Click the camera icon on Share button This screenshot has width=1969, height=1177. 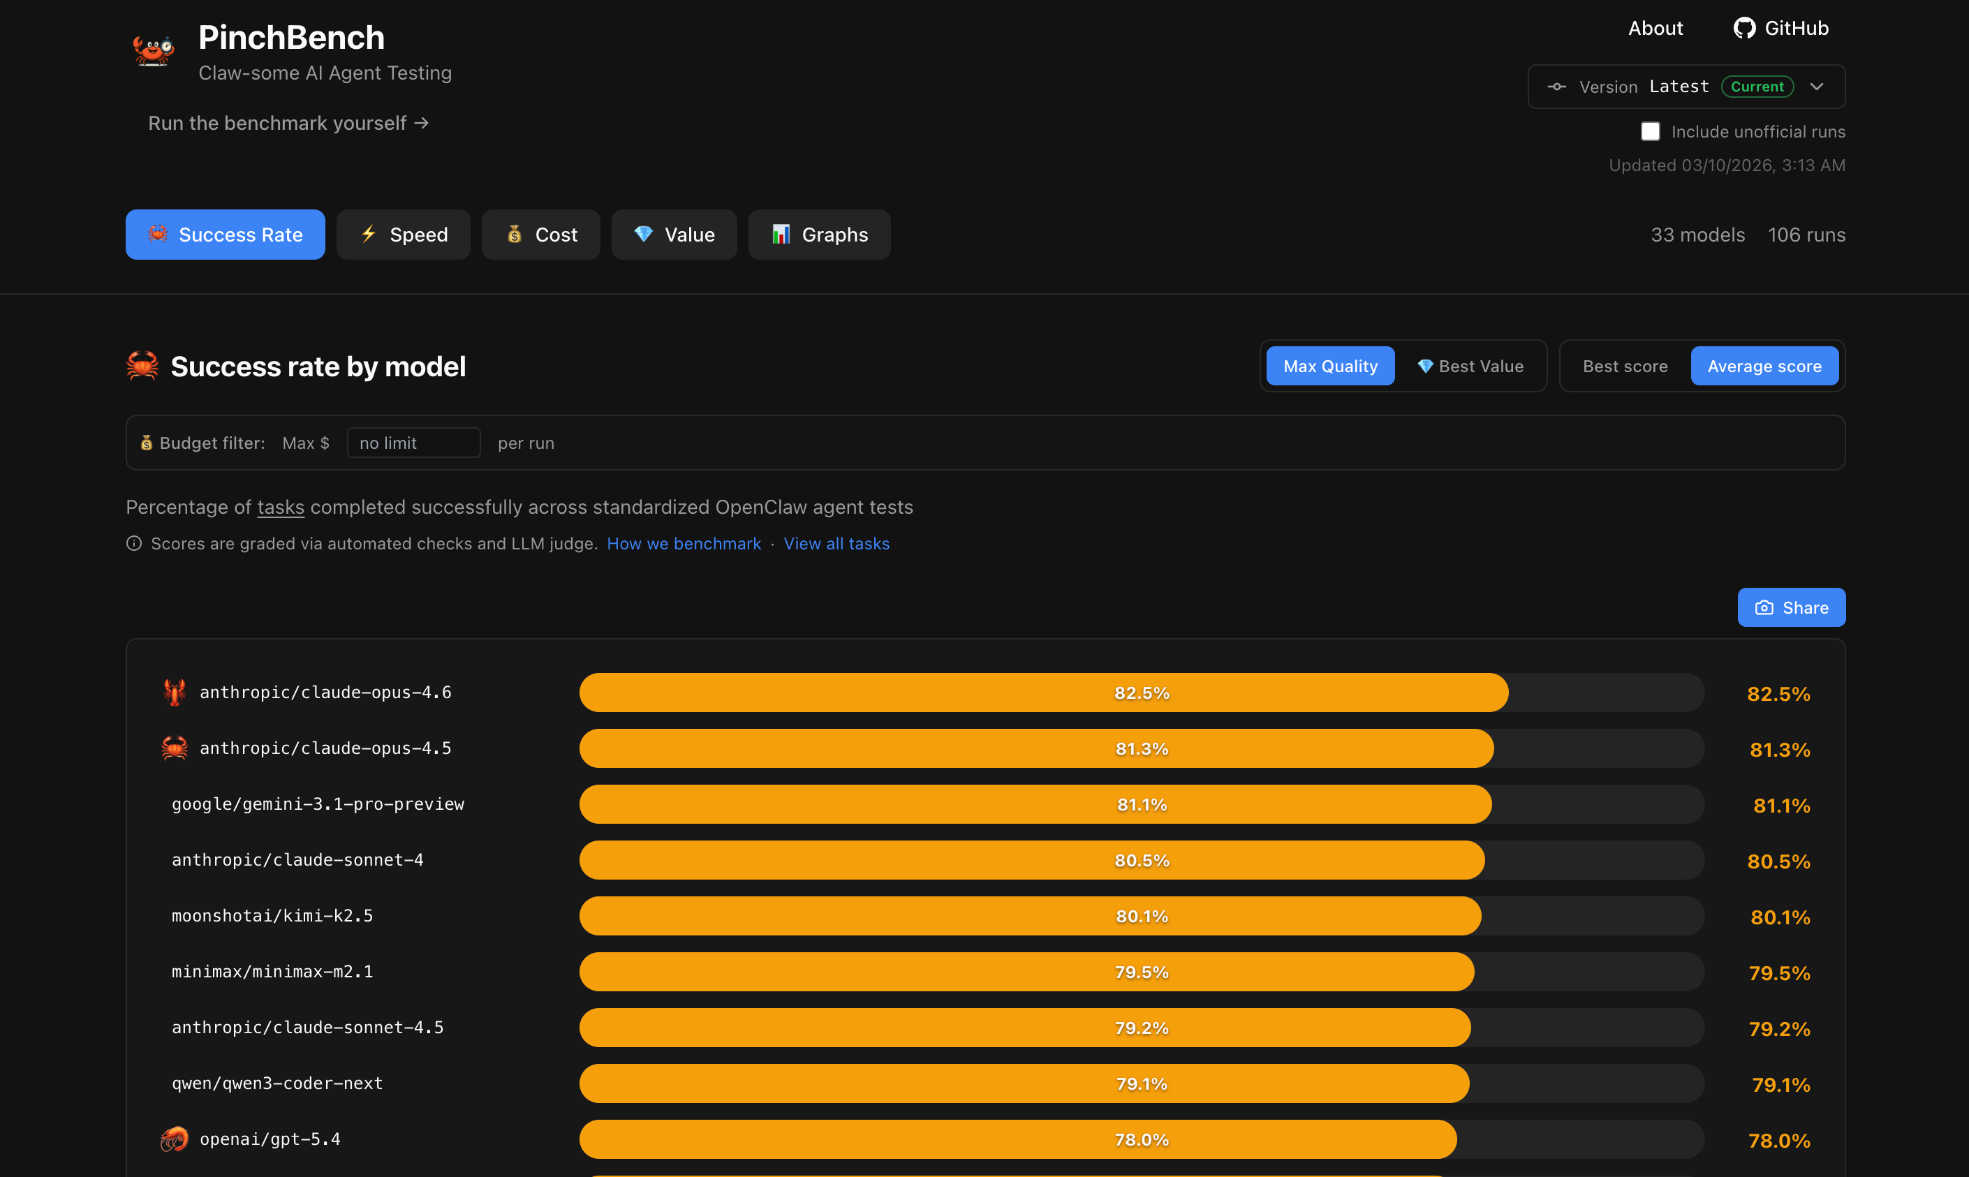1764,607
